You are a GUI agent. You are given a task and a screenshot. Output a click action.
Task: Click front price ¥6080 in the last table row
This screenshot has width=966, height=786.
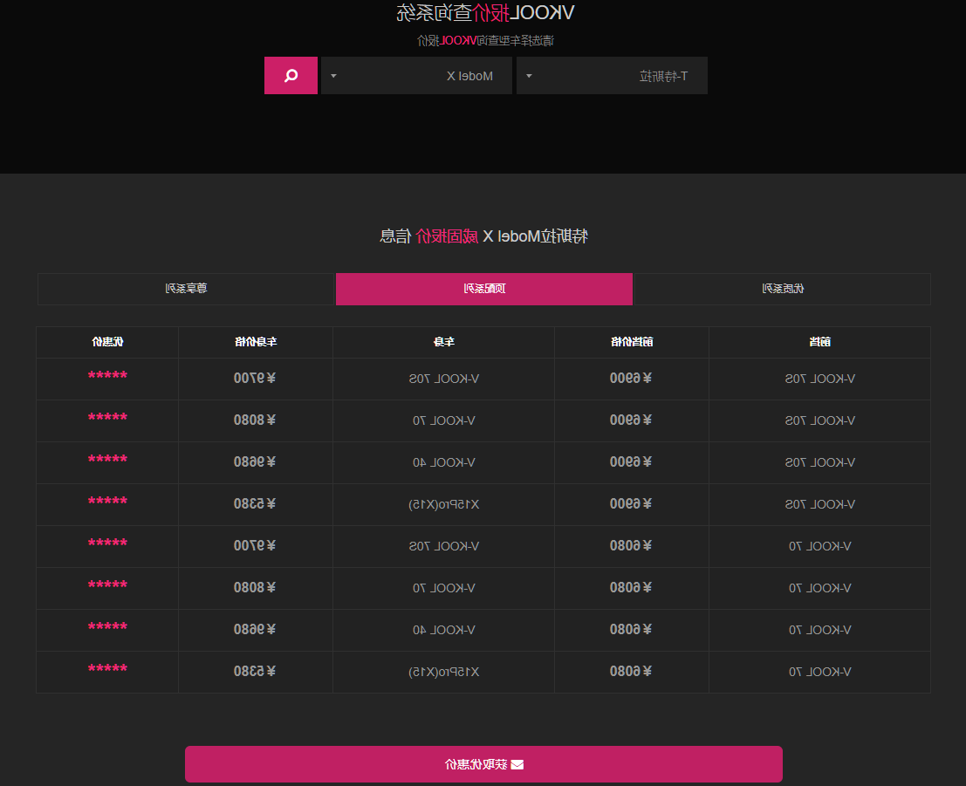[x=631, y=672]
